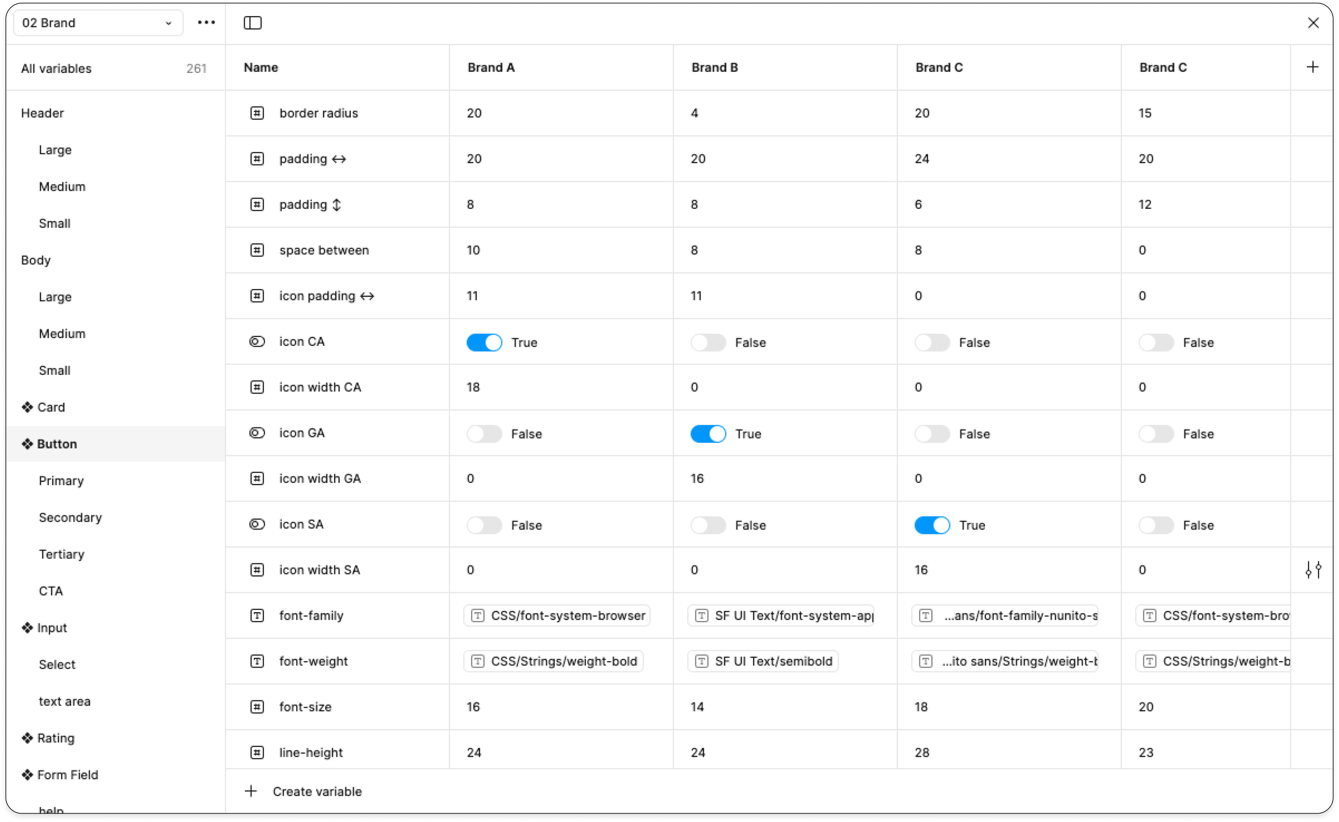Open Brand A font-family alias CSS/font-system-browser
Image resolution: width=1339 pixels, height=822 pixels.
point(556,615)
